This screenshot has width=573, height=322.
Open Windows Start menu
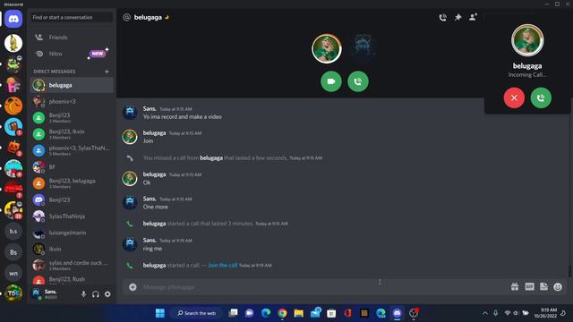[x=160, y=313]
